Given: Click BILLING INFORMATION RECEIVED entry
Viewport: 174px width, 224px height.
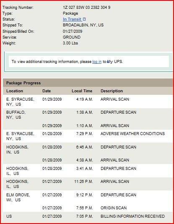Looking at the screenshot, I should point(132,216).
